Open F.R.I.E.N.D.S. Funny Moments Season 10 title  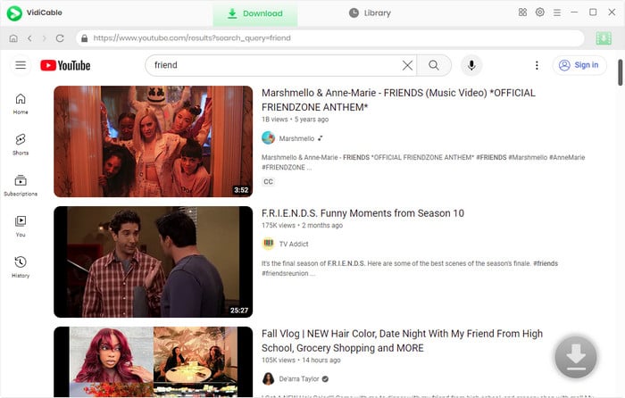pyautogui.click(x=362, y=213)
